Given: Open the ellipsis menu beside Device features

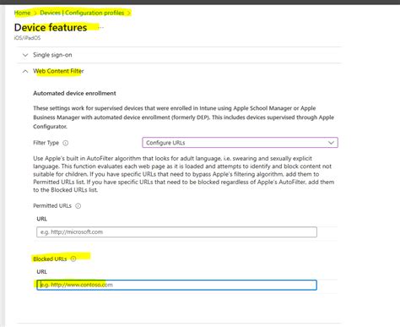Looking at the screenshot, I should click(x=101, y=28).
